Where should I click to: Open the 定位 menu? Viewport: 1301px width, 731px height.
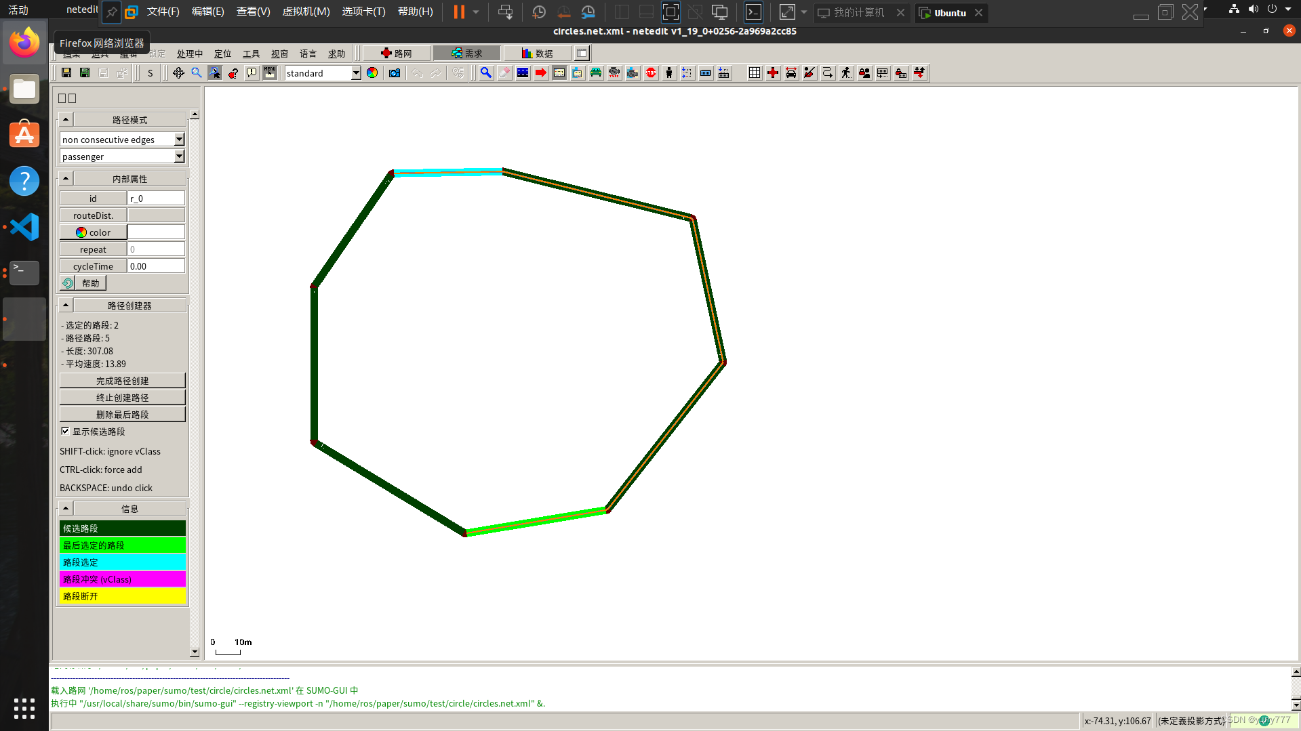pos(222,54)
